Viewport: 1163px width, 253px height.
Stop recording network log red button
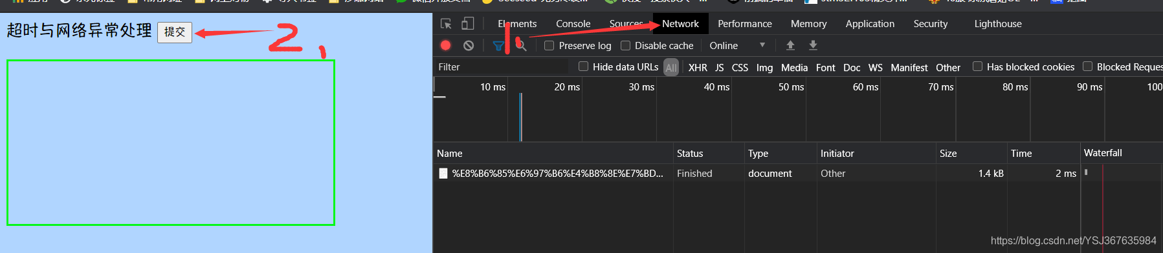(445, 45)
